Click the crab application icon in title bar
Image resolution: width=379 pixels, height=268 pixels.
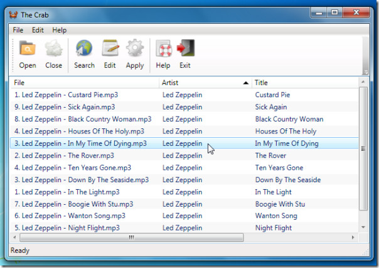click(13, 14)
